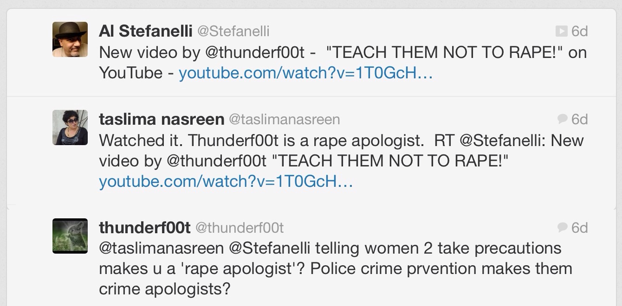Open the YouTube link in Al Stefanelli's tweet
Screen dimensions: 622x306
(x=305, y=73)
